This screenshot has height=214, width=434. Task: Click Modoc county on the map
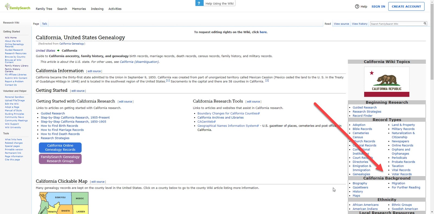pyautogui.click(x=80, y=198)
